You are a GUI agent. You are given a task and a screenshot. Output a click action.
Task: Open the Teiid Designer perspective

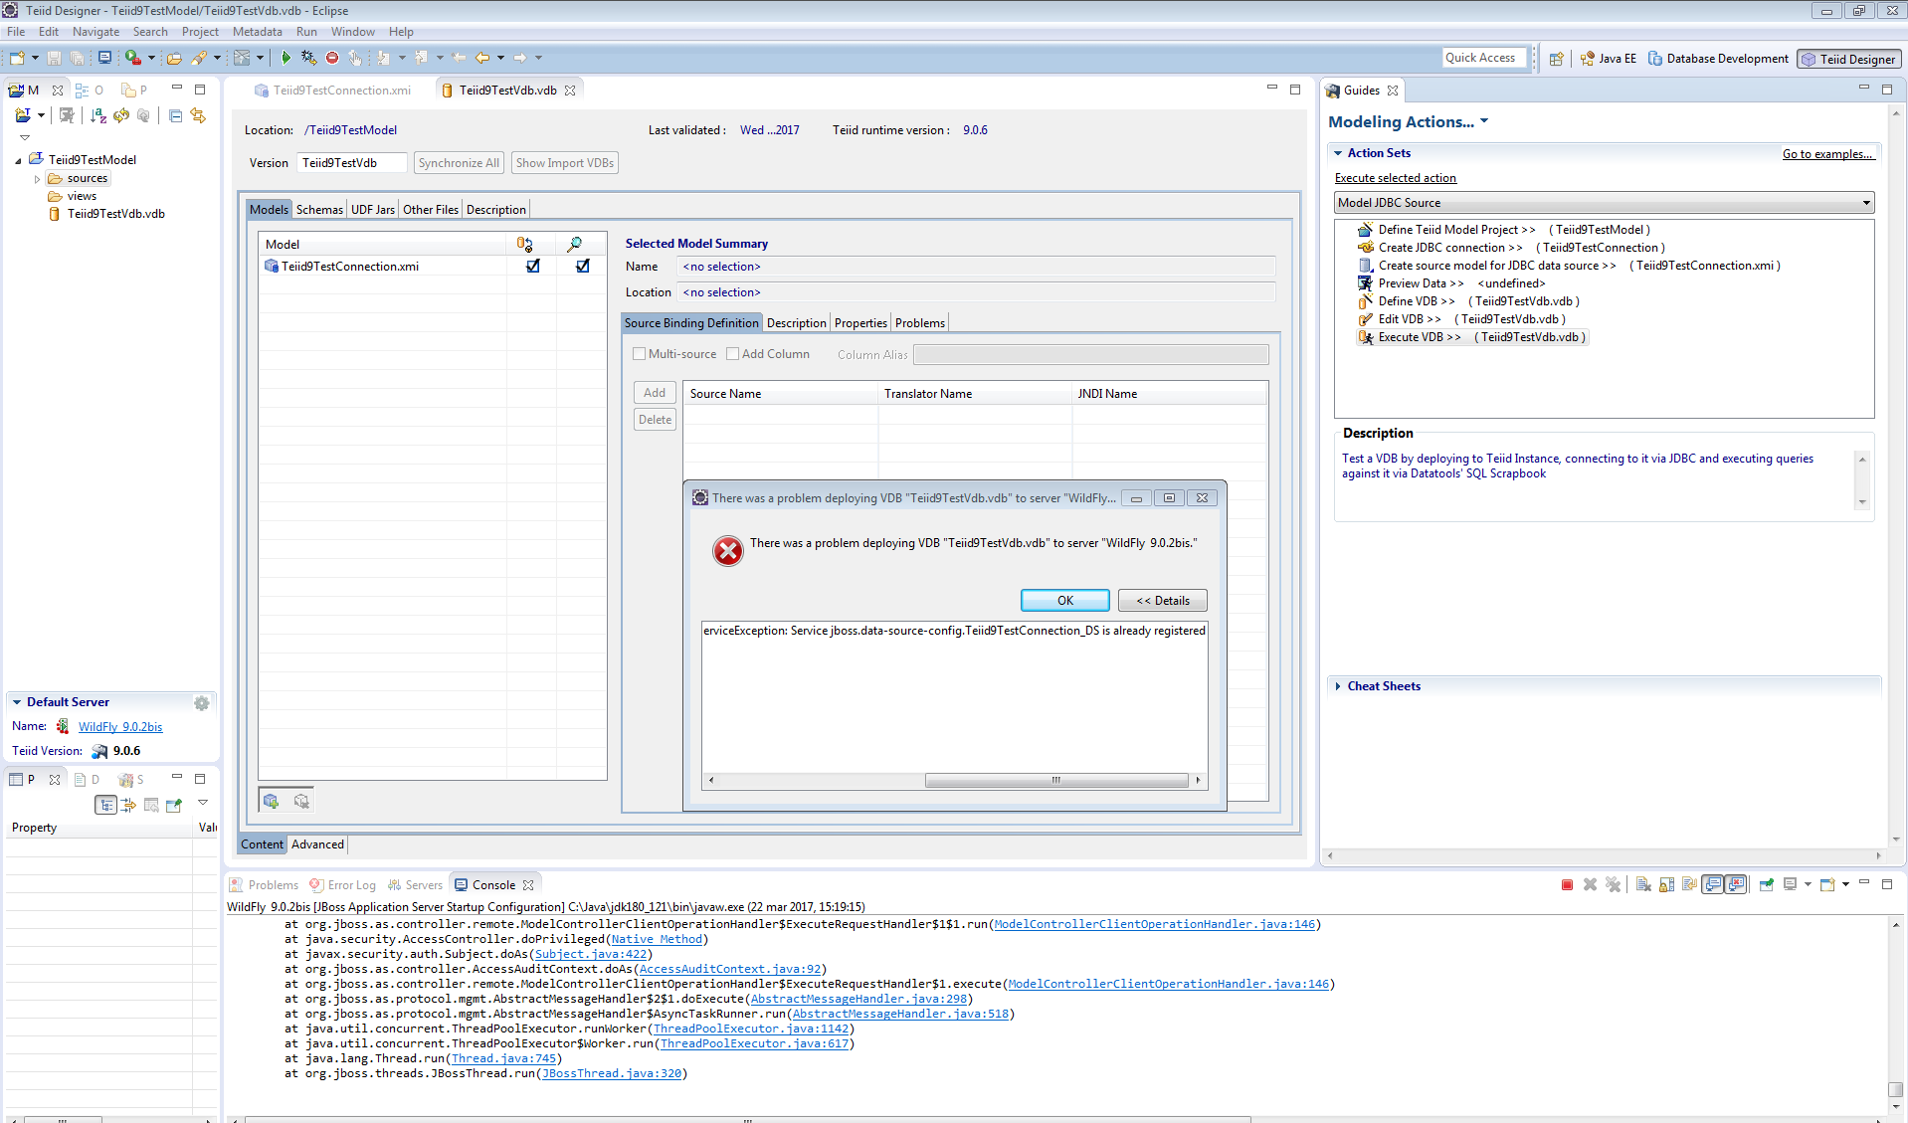coord(1848,58)
